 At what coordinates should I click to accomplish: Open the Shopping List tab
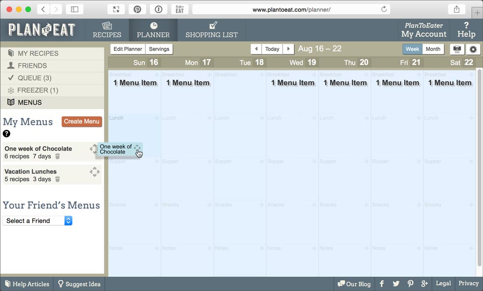[x=212, y=30]
